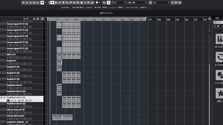Open the Loops & Samples icon in right panel
The height and width of the screenshot is (125, 223).
[220, 57]
